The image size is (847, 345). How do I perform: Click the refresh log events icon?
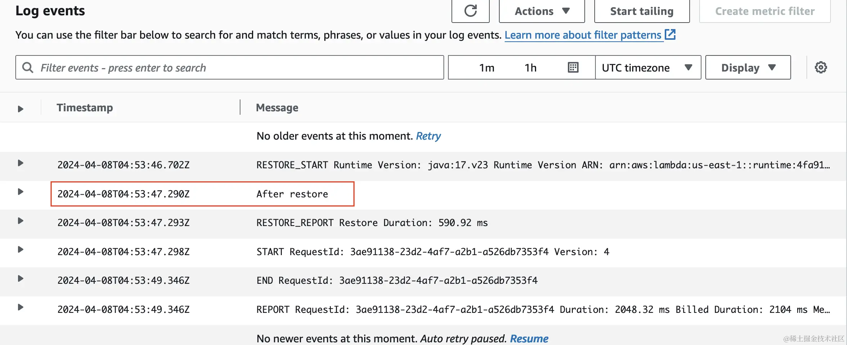[x=470, y=11]
